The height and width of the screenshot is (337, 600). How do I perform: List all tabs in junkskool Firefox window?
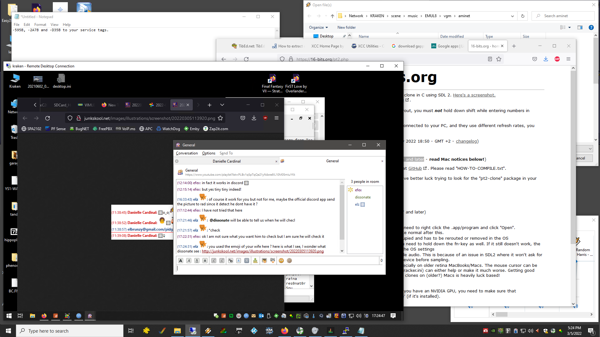pos(222,105)
